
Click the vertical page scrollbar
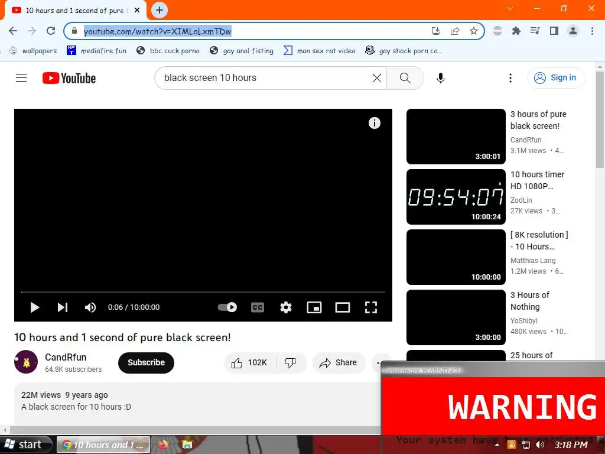600,121
